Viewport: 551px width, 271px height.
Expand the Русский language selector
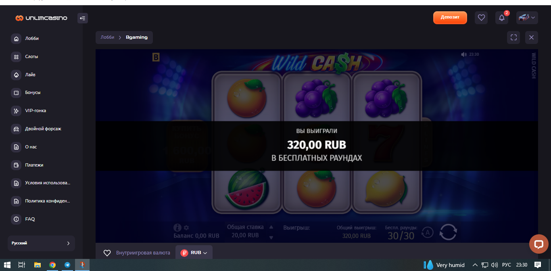point(41,243)
